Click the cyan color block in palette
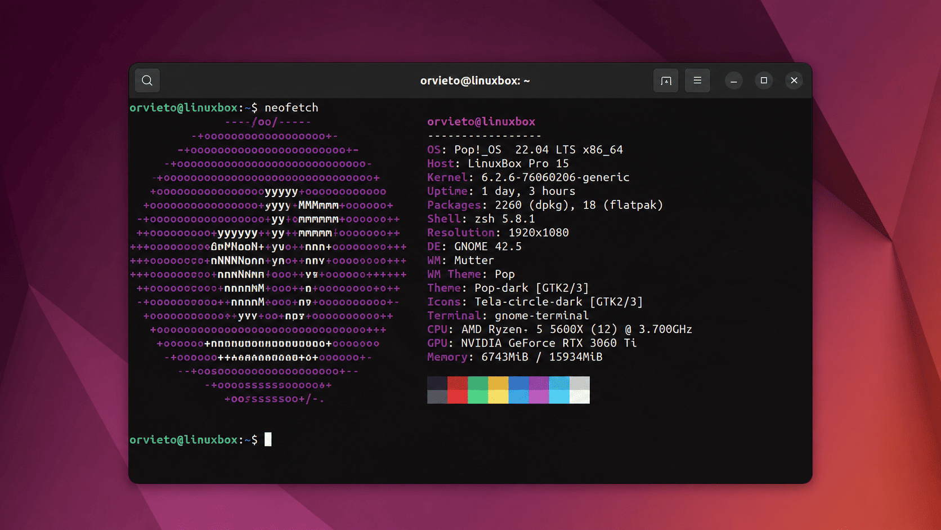The width and height of the screenshot is (941, 530). [x=559, y=390]
